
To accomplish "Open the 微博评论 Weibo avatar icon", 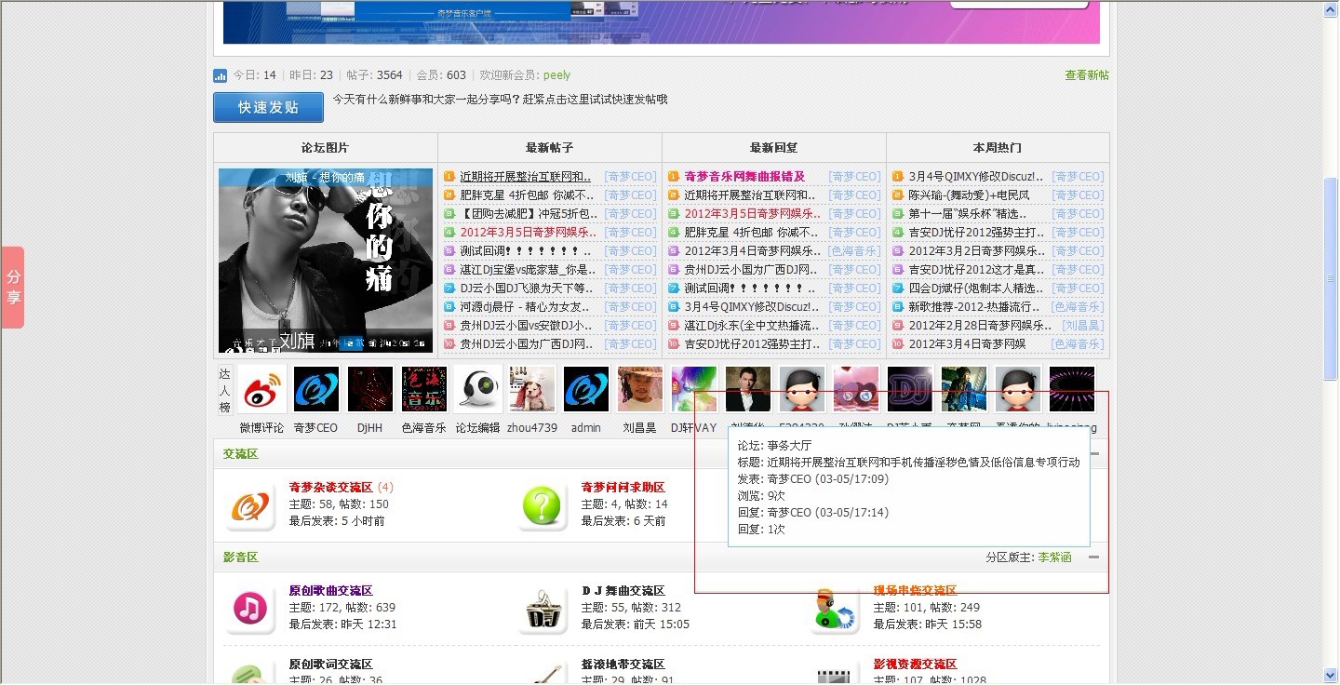I will coord(261,389).
